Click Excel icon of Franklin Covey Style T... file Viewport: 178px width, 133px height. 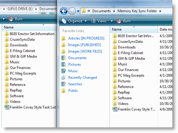tap(115, 109)
